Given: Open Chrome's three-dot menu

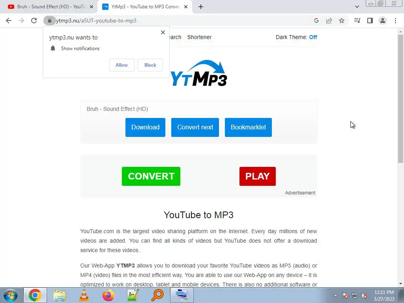Looking at the screenshot, I should click(395, 21).
